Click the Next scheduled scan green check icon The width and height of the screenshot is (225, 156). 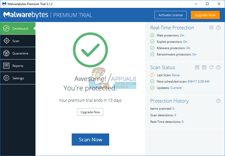[152, 81]
